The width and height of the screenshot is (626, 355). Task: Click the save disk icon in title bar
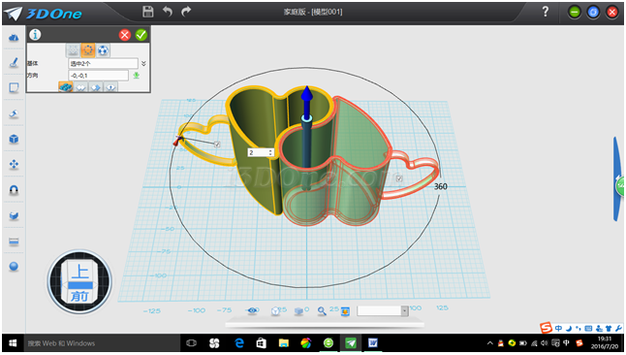click(x=148, y=12)
